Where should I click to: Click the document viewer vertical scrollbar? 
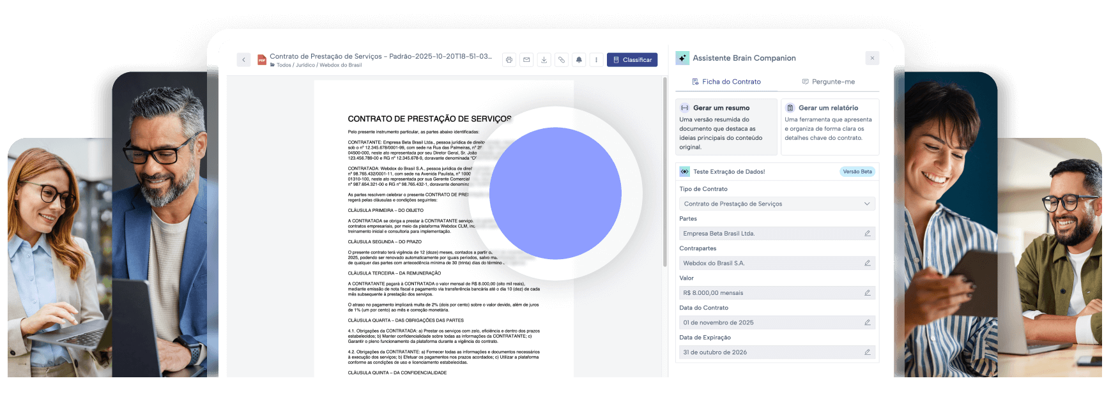[x=665, y=172]
